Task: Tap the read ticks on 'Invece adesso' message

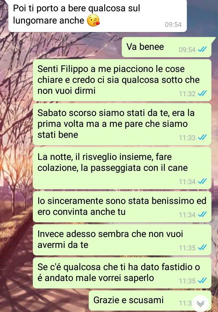Action: coord(202,247)
